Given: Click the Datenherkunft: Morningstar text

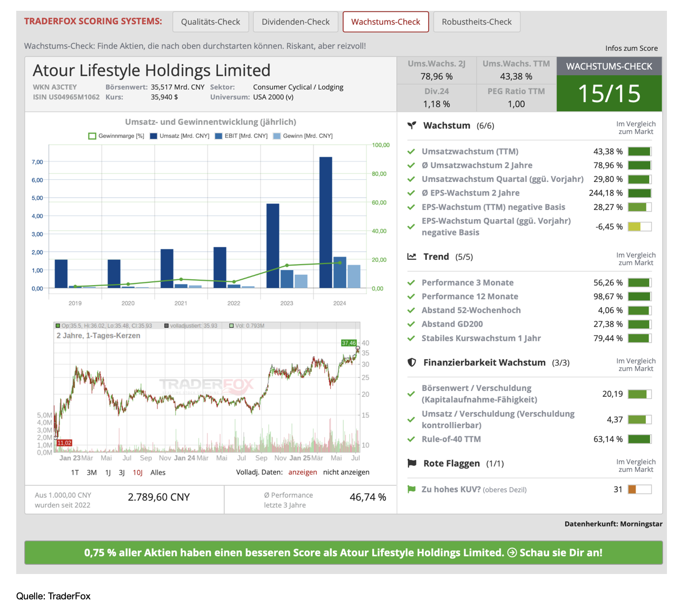Looking at the screenshot, I should tap(613, 524).
